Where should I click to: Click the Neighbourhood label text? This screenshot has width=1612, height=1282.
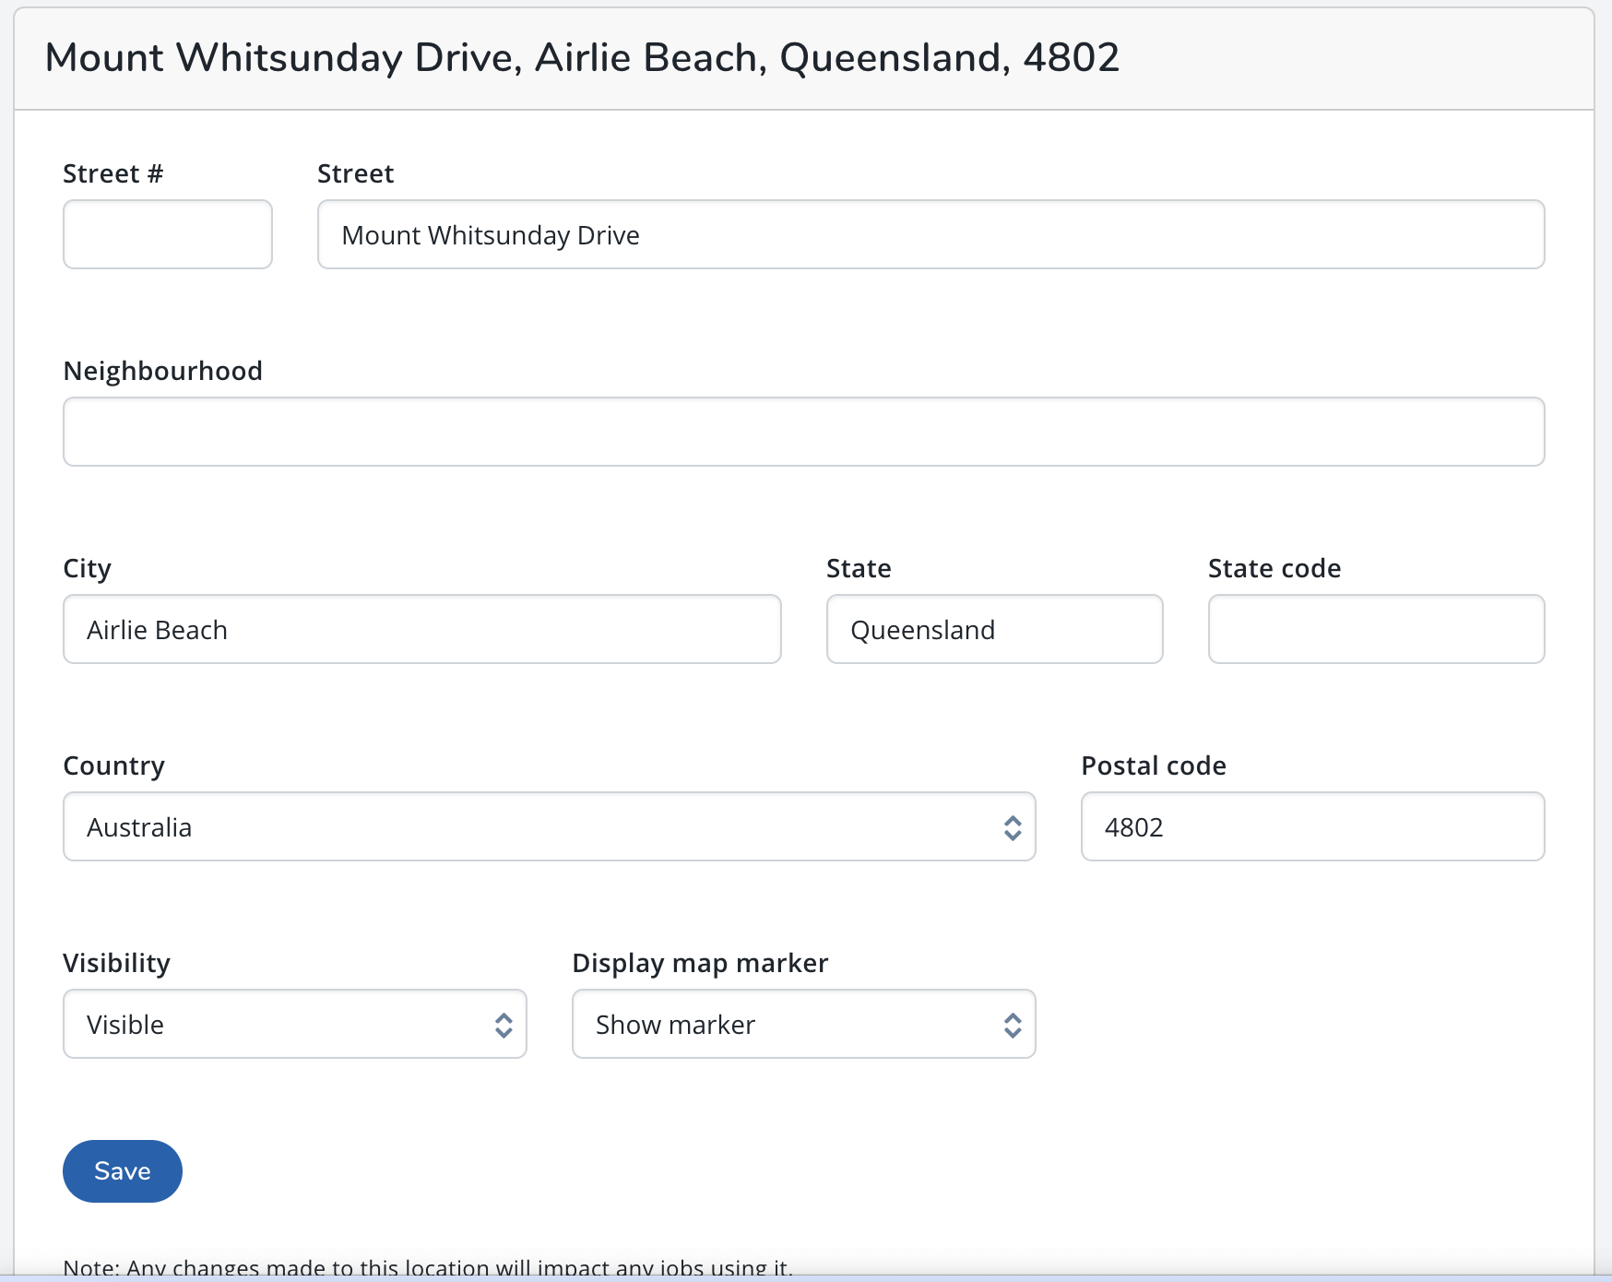pos(162,371)
